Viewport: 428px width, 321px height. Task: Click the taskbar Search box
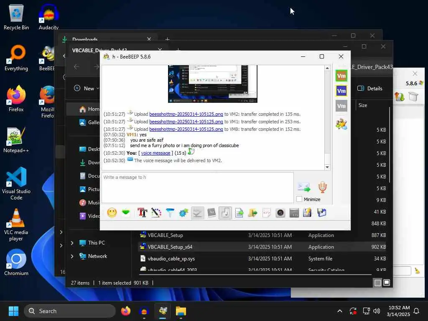(x=70, y=311)
